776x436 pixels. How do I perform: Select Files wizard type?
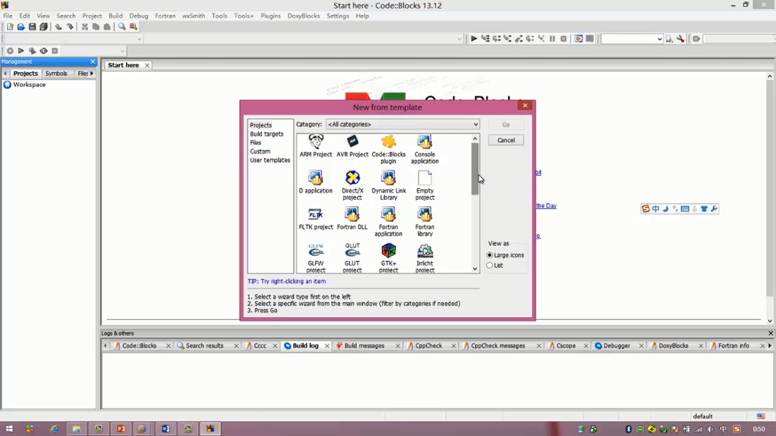click(x=256, y=142)
